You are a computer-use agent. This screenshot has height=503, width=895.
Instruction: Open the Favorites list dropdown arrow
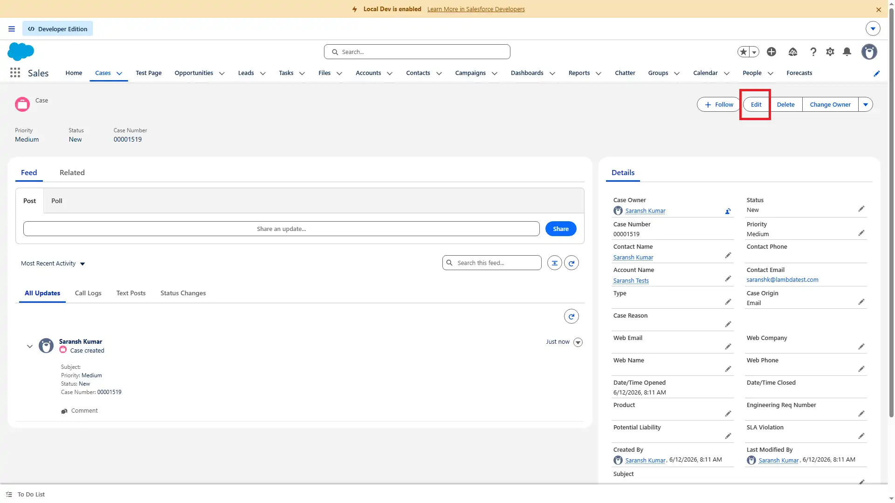coord(754,52)
